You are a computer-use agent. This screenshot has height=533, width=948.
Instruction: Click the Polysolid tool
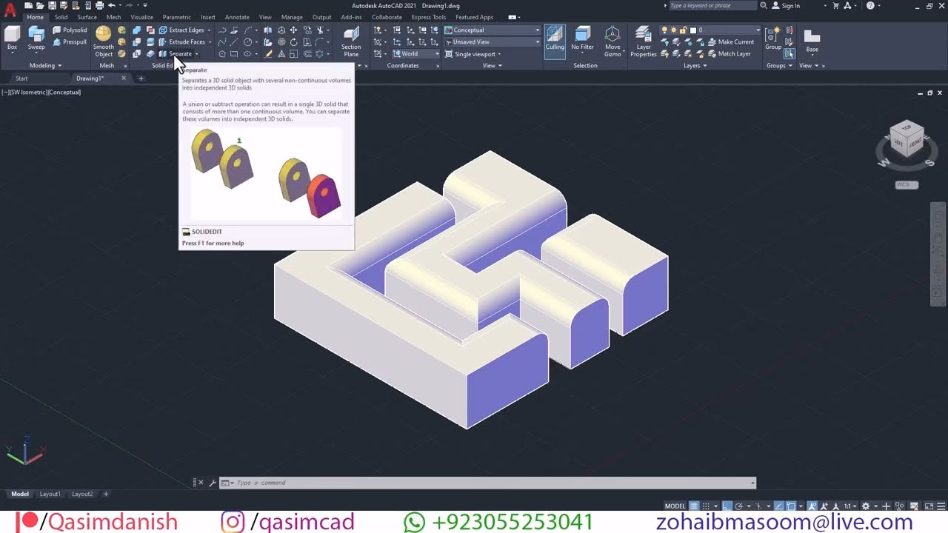point(70,30)
